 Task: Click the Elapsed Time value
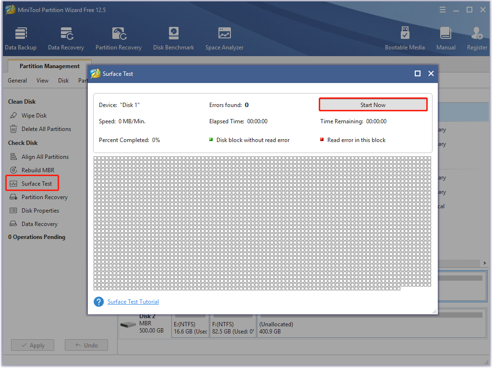[257, 121]
